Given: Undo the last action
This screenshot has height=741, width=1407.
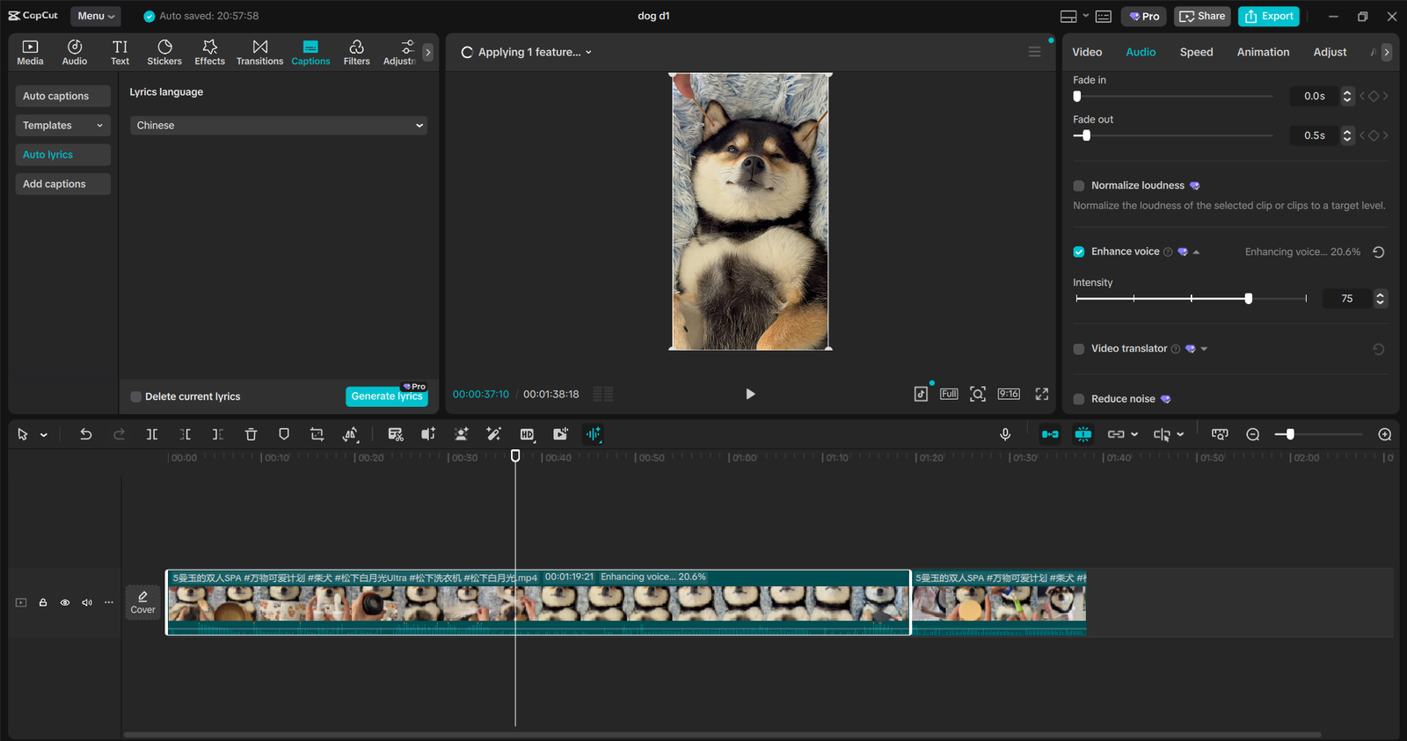Looking at the screenshot, I should click(85, 434).
